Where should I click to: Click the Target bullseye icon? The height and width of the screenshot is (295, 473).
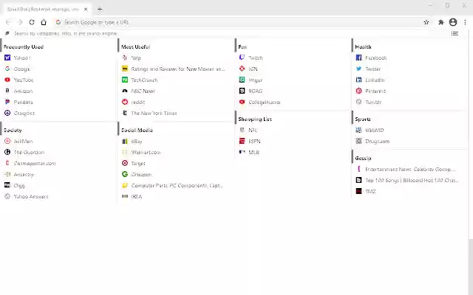[x=125, y=163]
